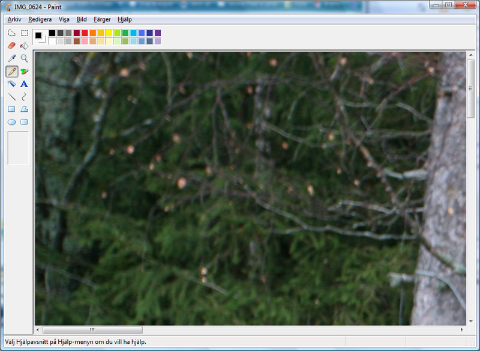Pick the Eraser tool

click(11, 46)
